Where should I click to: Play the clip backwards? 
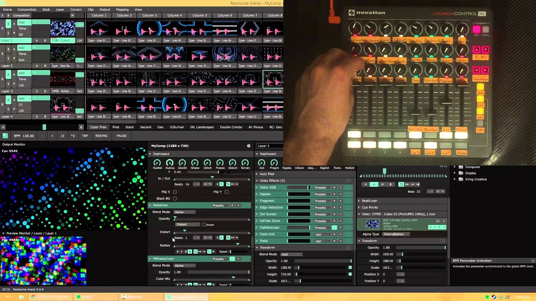pyautogui.click(x=366, y=184)
